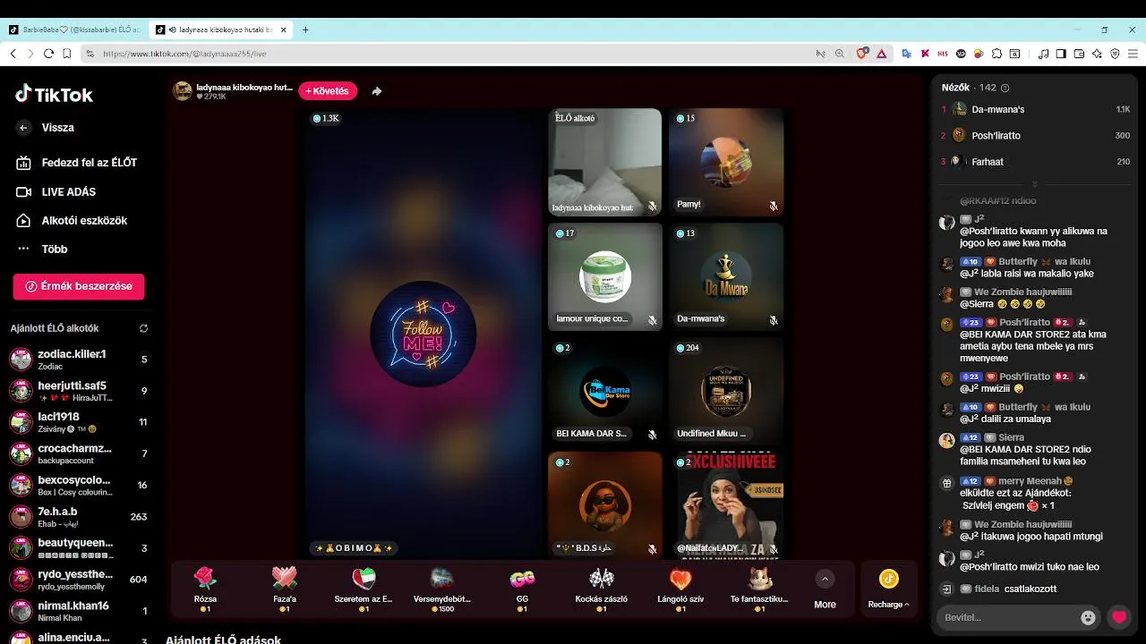Viewport: 1146px width, 644px height.
Task: Open site settings icon in address bar
Action: click(90, 54)
